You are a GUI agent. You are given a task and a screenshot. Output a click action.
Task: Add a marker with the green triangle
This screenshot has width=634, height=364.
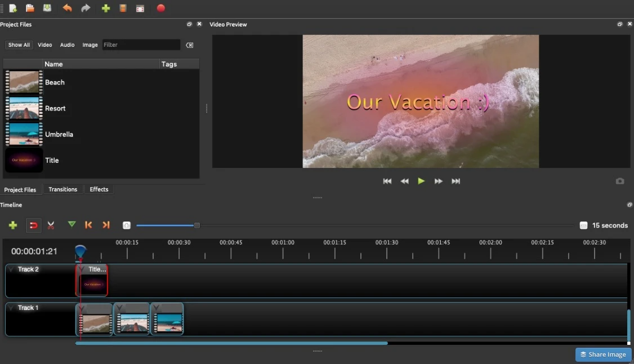point(72,225)
